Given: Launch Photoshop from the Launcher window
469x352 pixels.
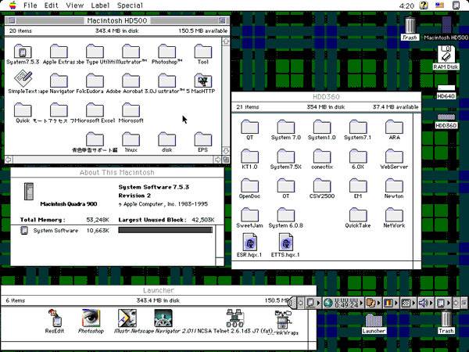Looking at the screenshot, I should coord(91,318).
